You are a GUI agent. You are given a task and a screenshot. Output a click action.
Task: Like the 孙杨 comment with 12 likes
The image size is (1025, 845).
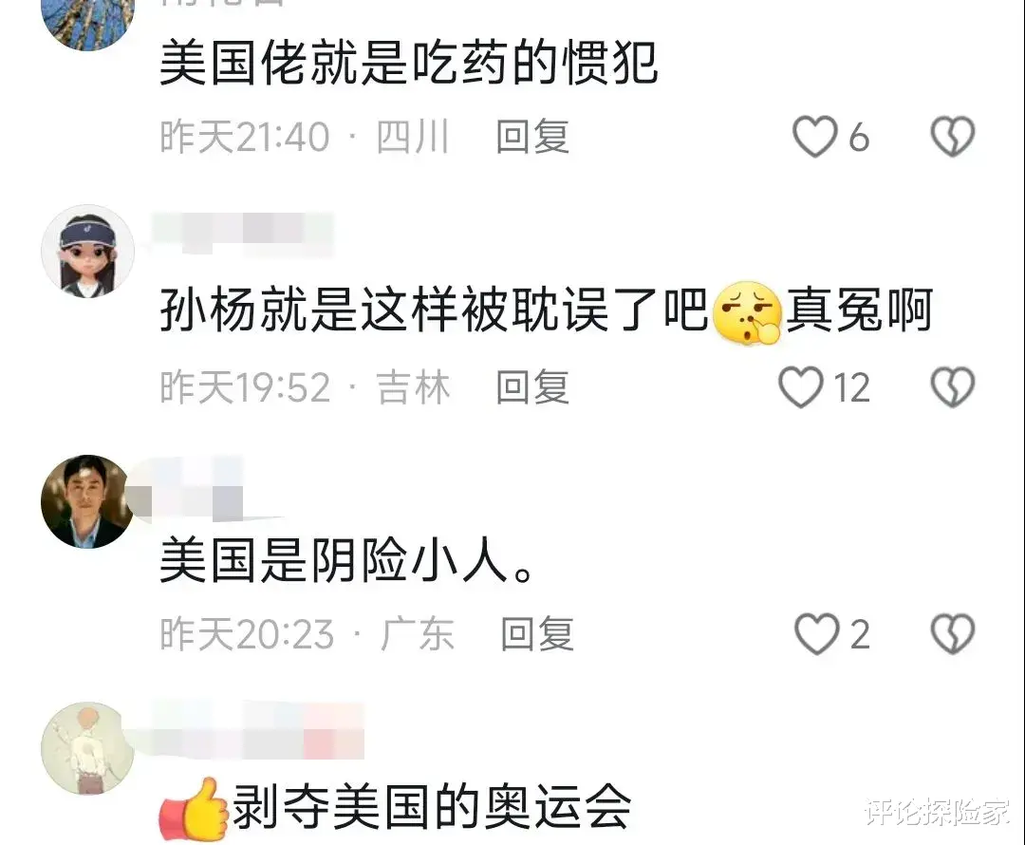(x=800, y=387)
